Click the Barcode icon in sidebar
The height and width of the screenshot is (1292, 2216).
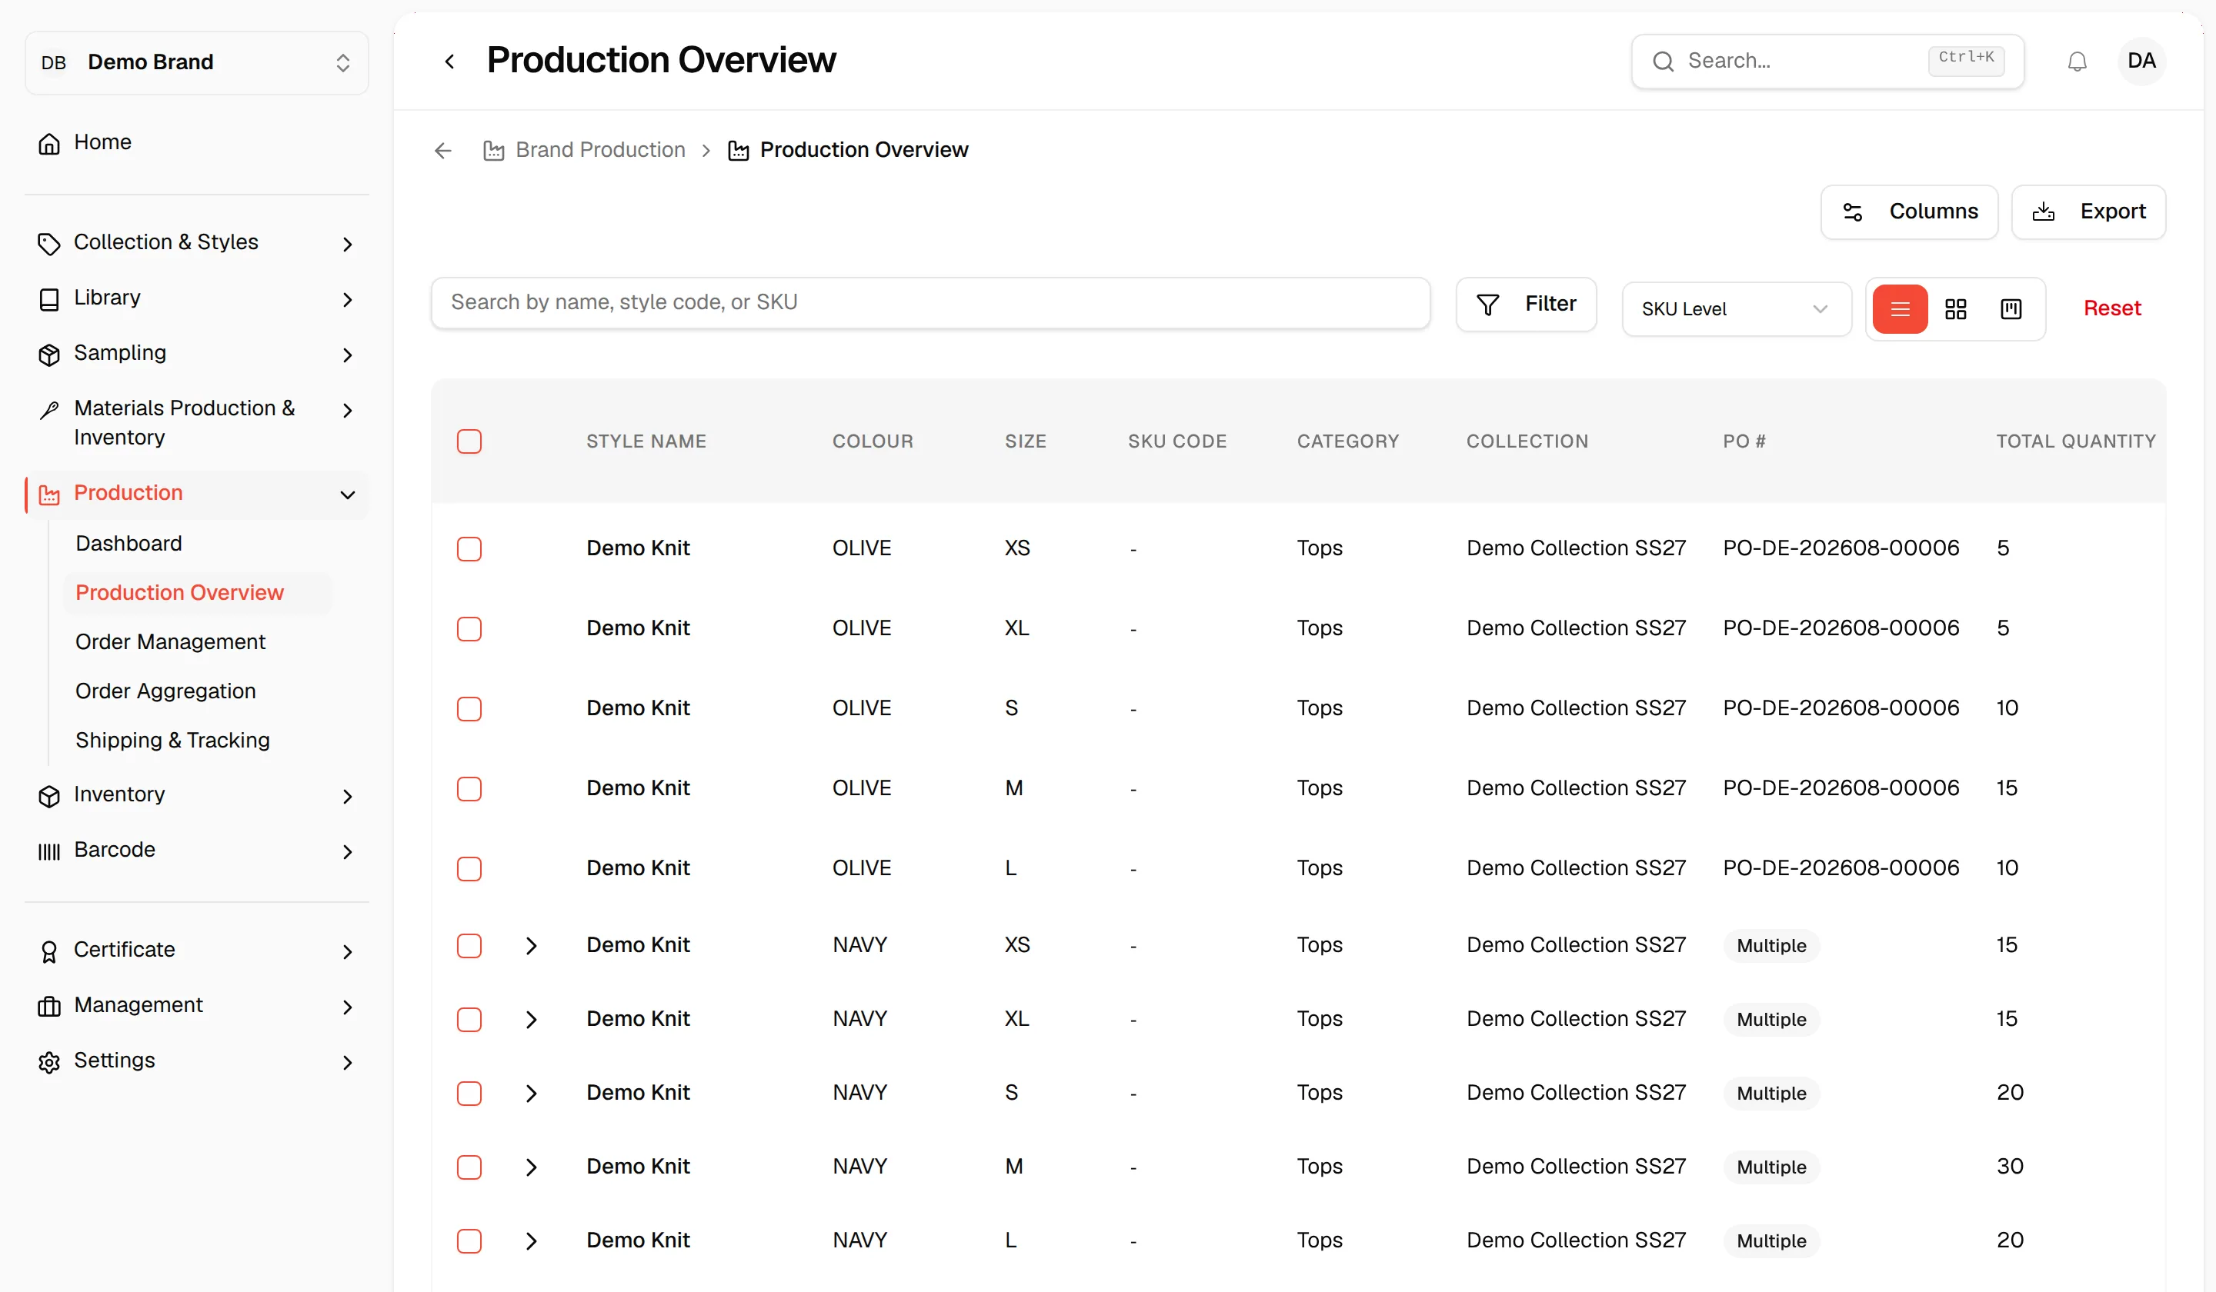[x=49, y=851]
